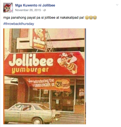Click the vintage car in the photo
The width and height of the screenshot is (121, 127).
(x=33, y=113)
